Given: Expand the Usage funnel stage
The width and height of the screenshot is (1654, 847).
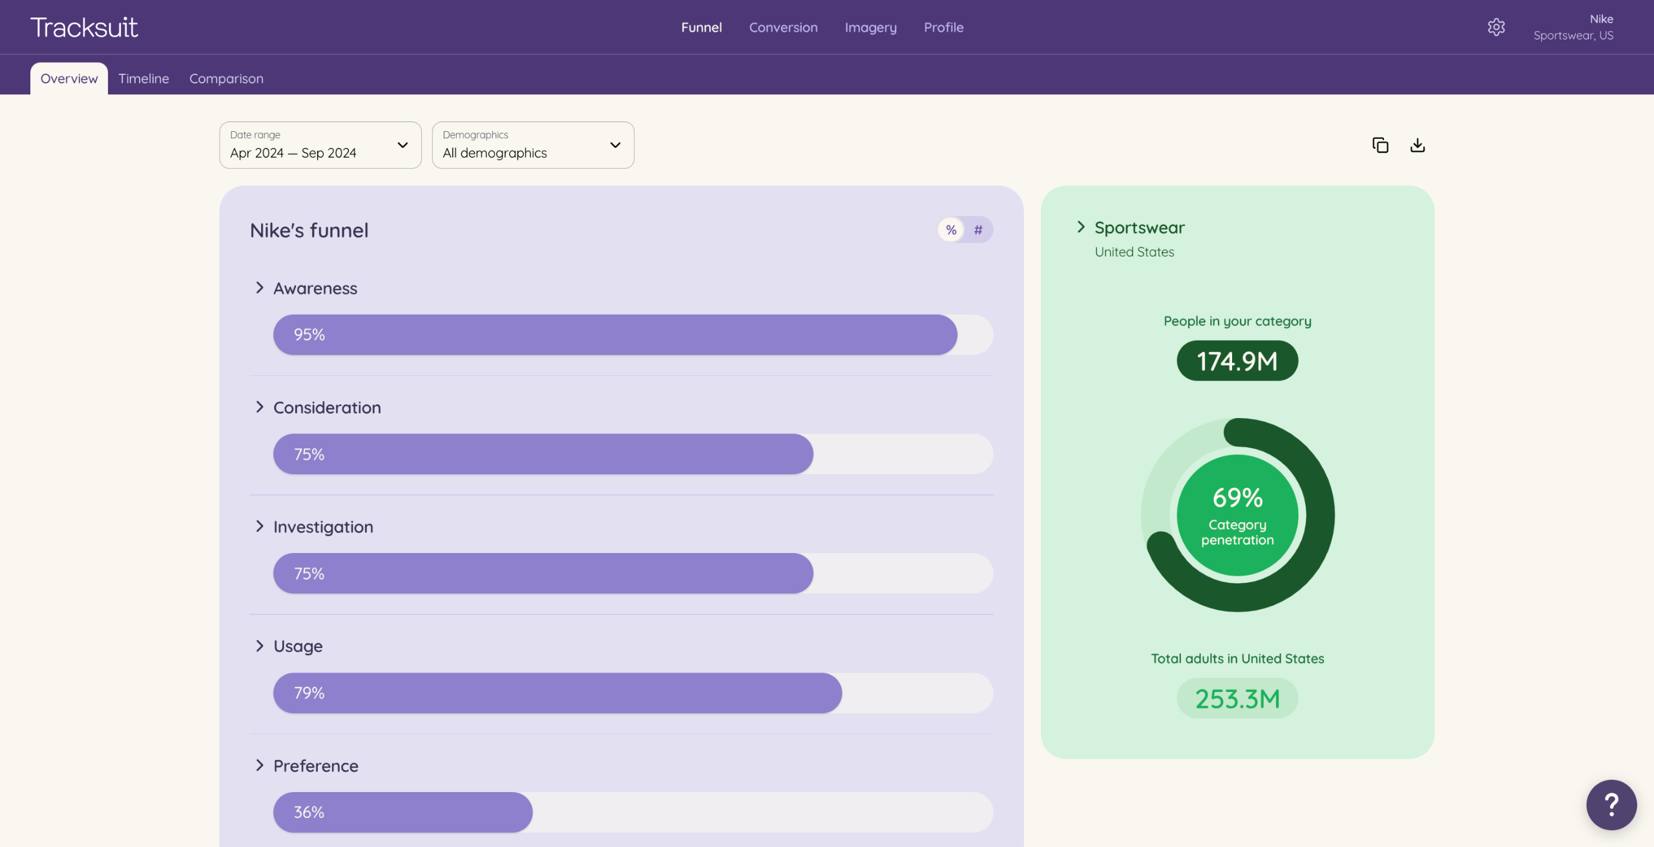Looking at the screenshot, I should point(260,646).
